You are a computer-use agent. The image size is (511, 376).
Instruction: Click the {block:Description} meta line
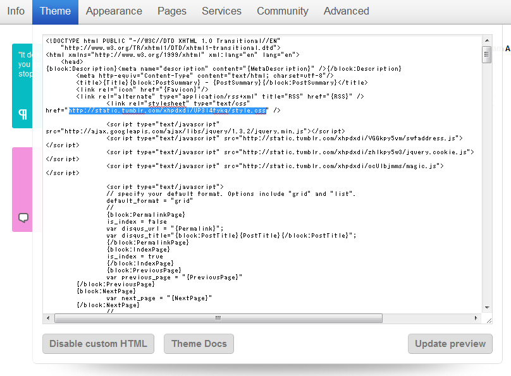[x=224, y=69]
